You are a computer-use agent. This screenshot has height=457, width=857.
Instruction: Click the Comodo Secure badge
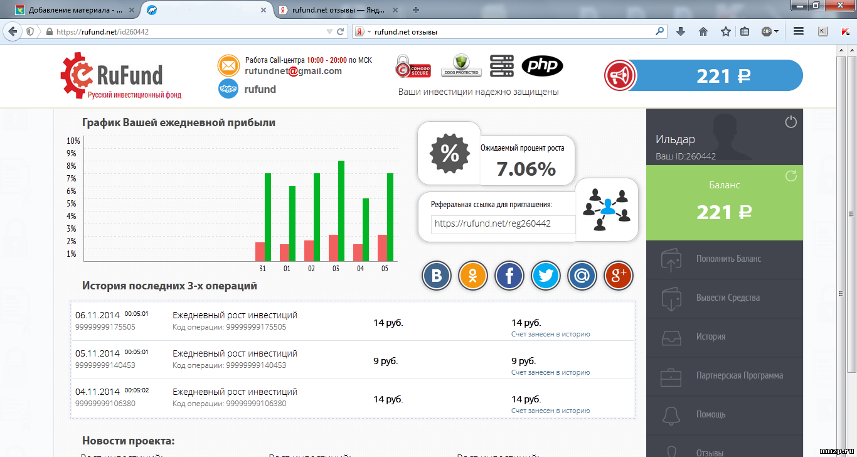pos(413,66)
